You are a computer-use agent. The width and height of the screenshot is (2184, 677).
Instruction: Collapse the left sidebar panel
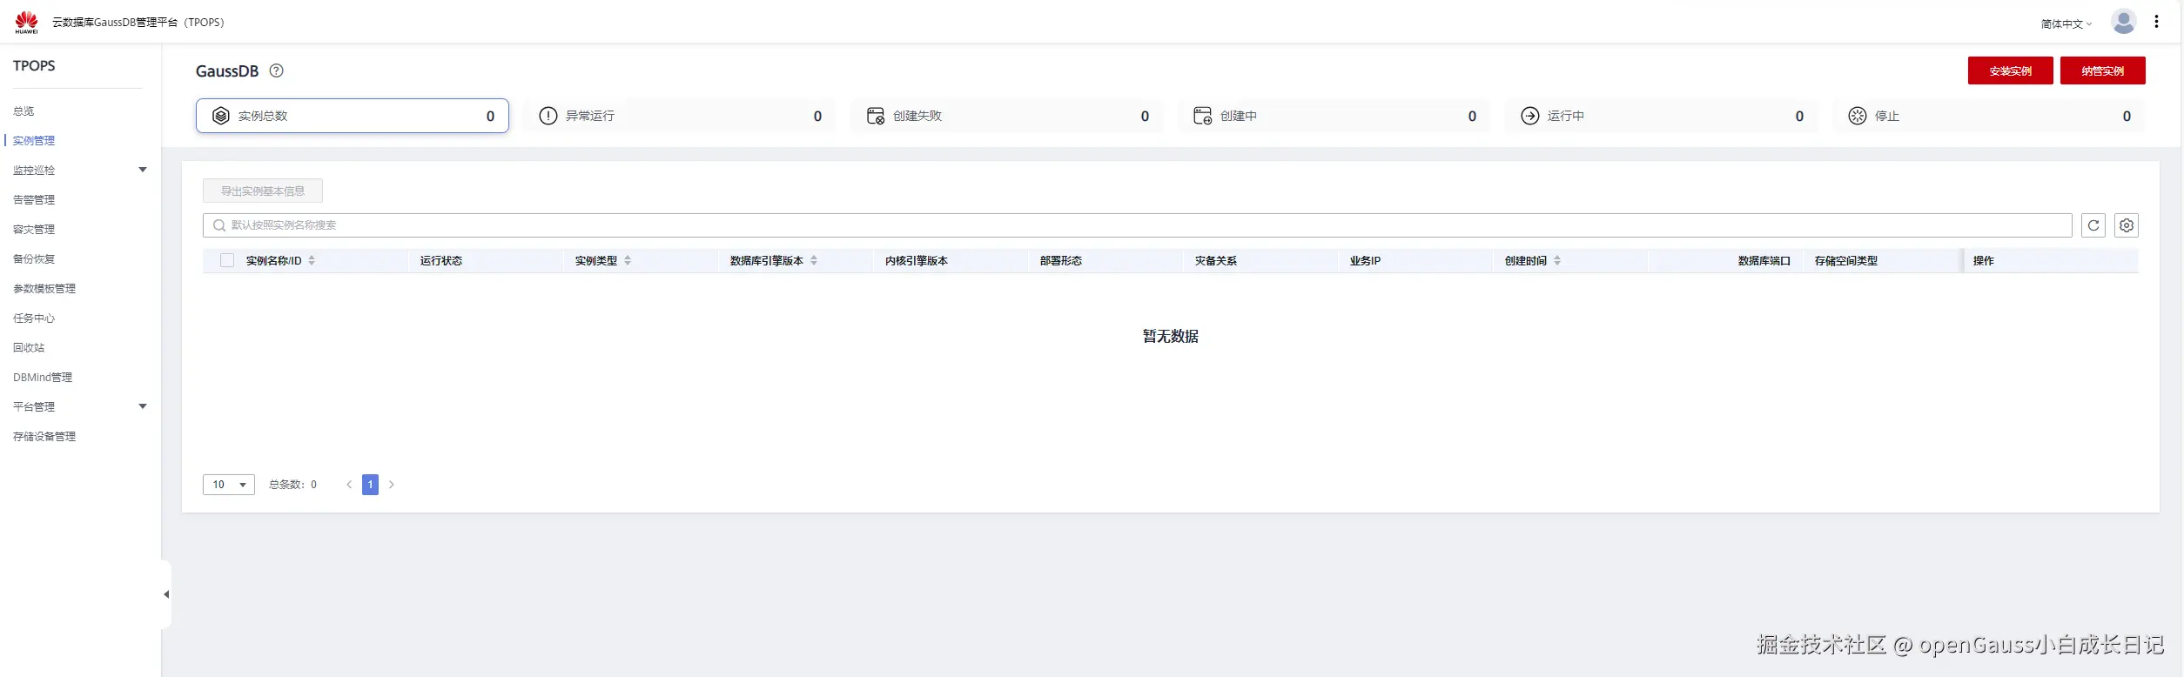click(x=166, y=594)
